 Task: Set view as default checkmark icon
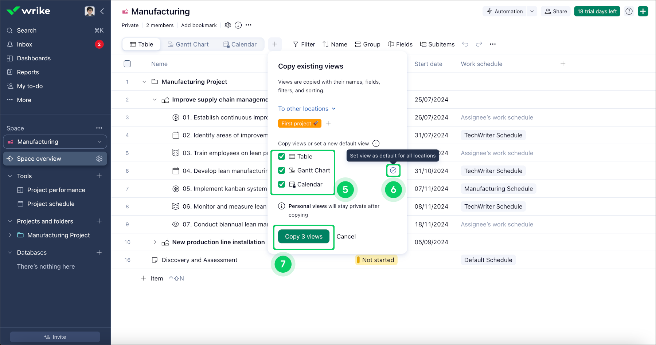393,171
